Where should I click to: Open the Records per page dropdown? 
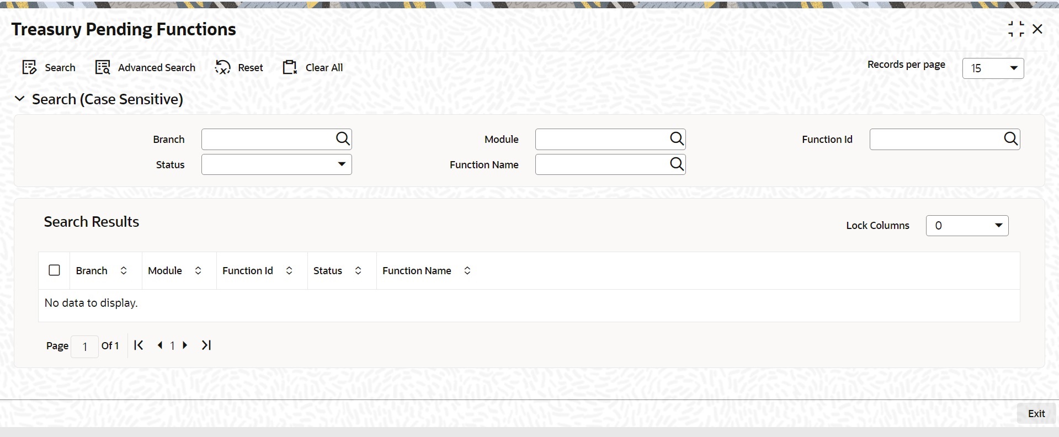(993, 68)
